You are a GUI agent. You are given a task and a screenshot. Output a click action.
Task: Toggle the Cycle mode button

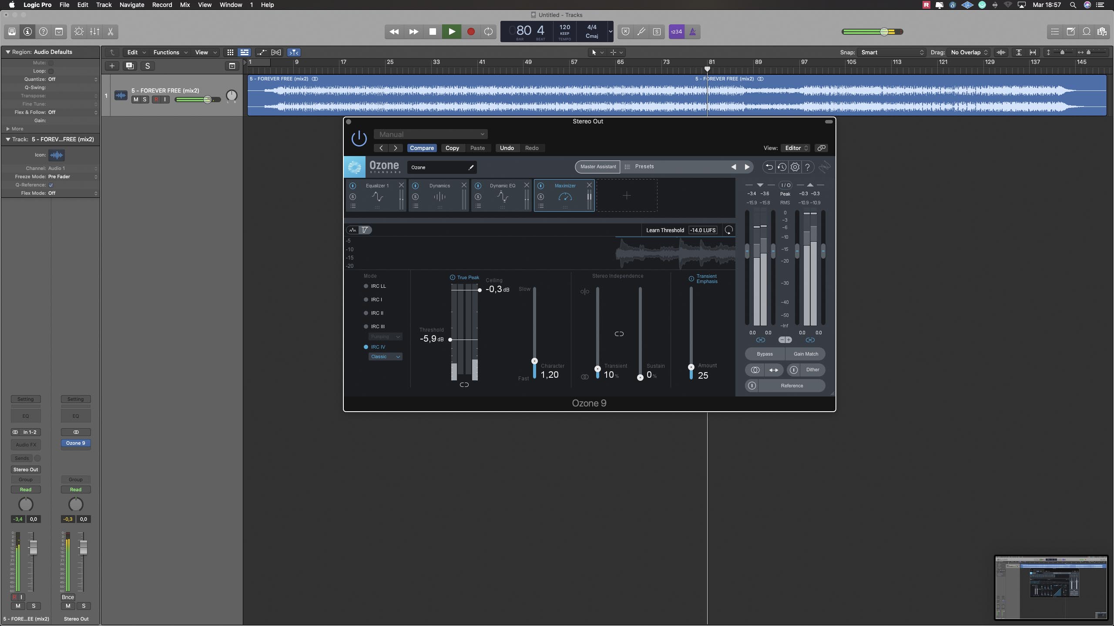tap(488, 32)
